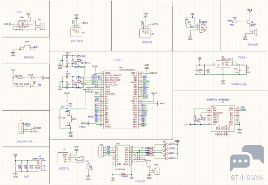Image resolution: width=268 pixels, height=185 pixels.
Task: Click the TXD net label on ESP8266
Action: click(243, 107)
